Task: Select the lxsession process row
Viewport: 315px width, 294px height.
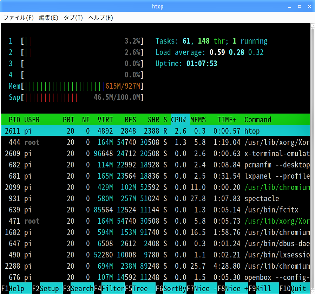Action: pos(156,255)
